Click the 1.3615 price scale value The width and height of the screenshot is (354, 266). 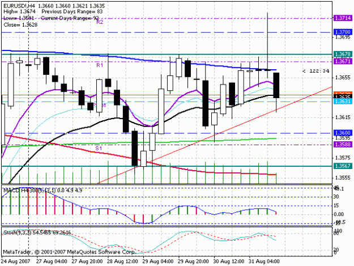343,117
